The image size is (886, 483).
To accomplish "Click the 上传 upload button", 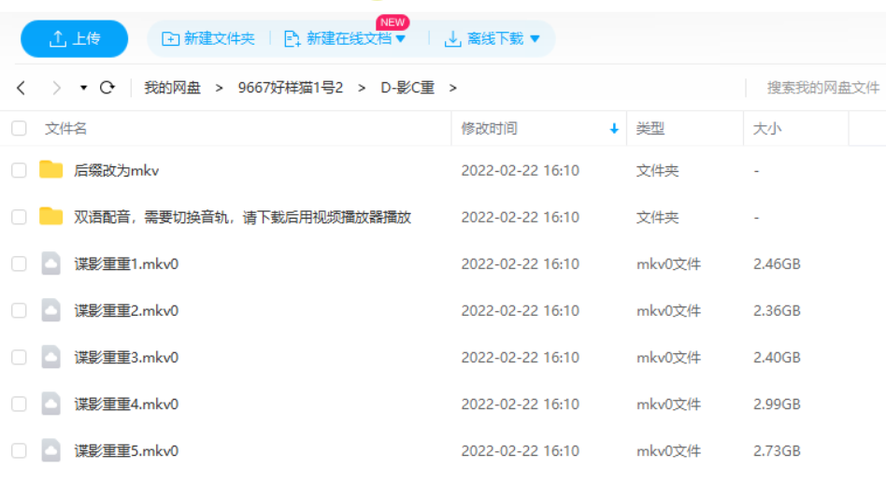I will coord(75,38).
